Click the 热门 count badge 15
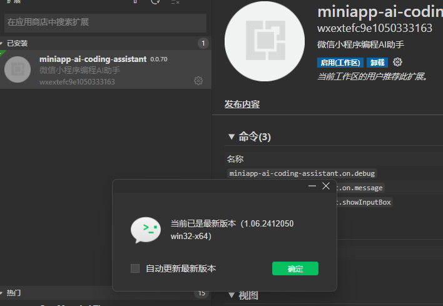Viewport: 443px width, 306px height. point(201,293)
